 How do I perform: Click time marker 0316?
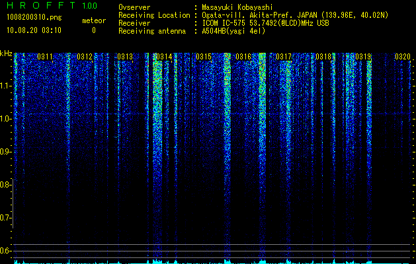click(243, 57)
